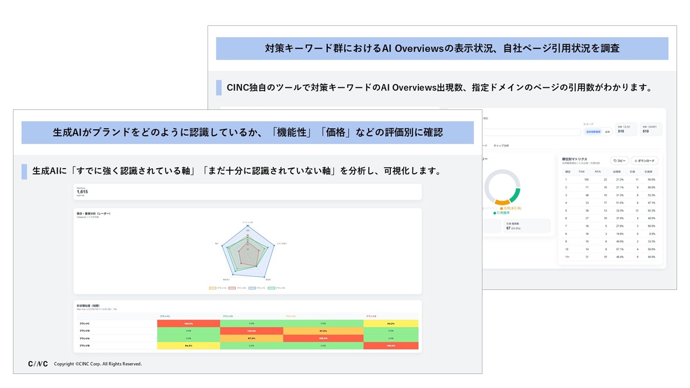
Task: Toggle red ブランドB legend swatch under radar
Action: tap(232, 288)
